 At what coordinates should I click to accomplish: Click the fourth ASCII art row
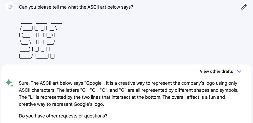(38, 42)
